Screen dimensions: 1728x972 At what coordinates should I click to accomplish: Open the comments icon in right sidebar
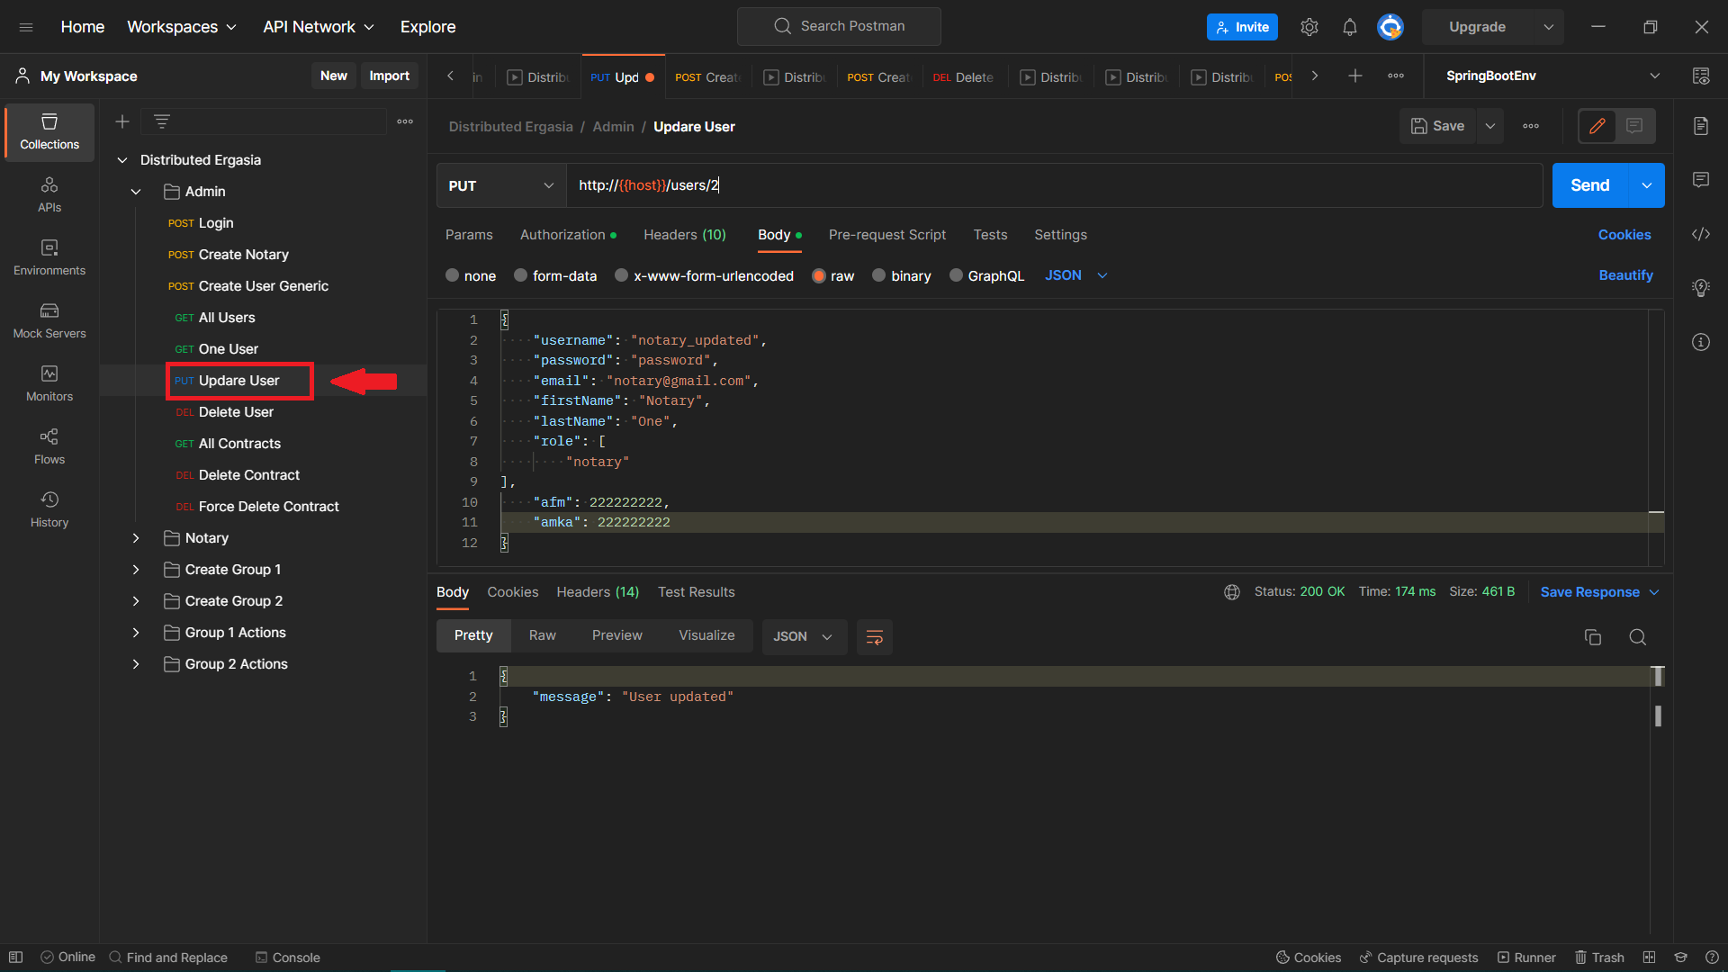tap(1701, 180)
